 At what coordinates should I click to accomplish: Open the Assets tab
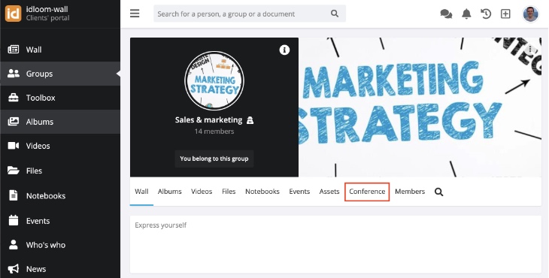click(x=329, y=192)
